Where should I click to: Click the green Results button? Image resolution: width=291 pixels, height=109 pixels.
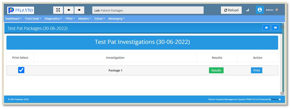216,70
